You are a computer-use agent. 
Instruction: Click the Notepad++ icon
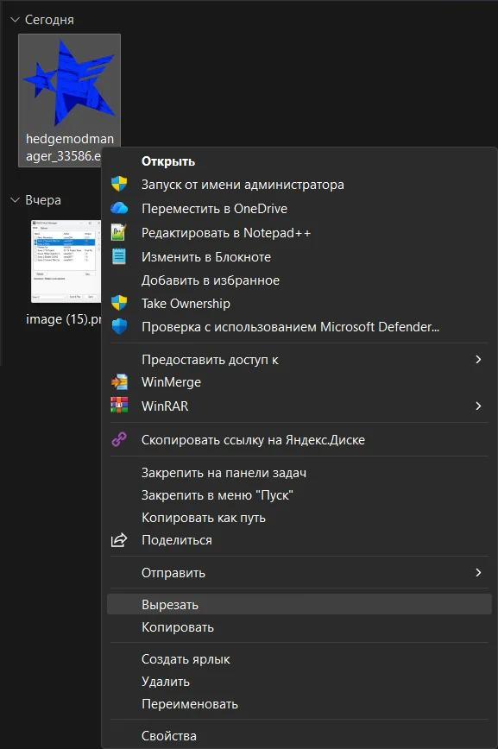(x=118, y=233)
